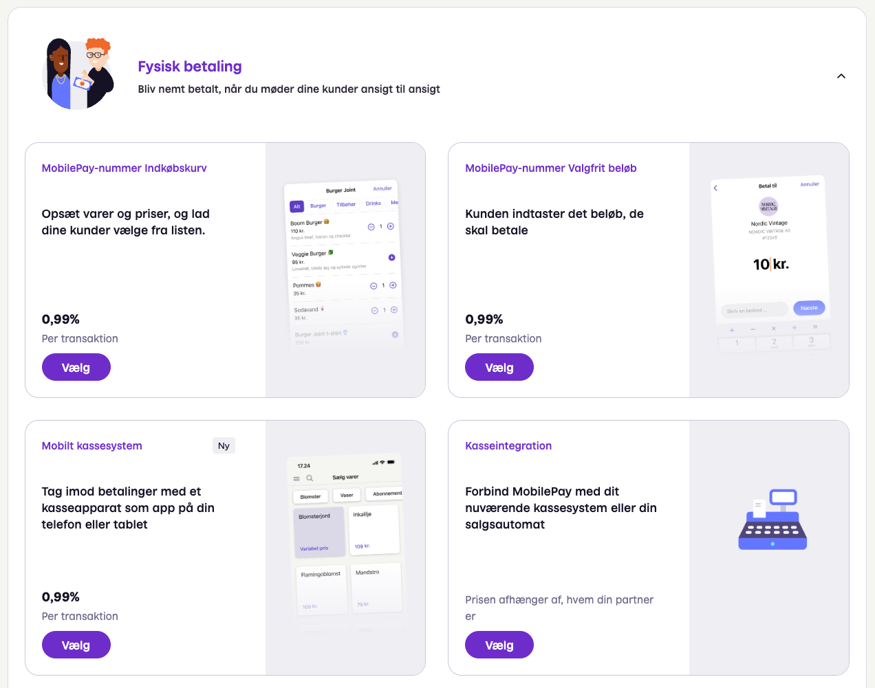This screenshot has width=875, height=688.
Task: Open the Mobilt kassesystem title link
Action: click(92, 446)
